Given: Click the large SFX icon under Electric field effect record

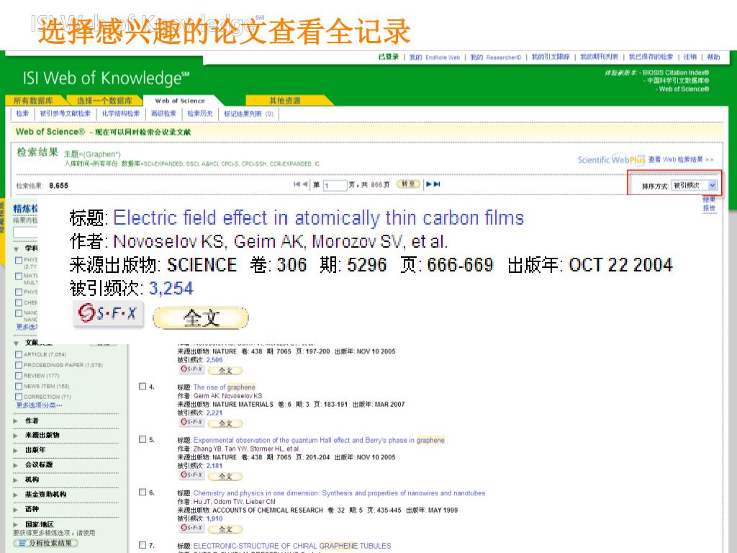Looking at the screenshot, I should click(108, 314).
